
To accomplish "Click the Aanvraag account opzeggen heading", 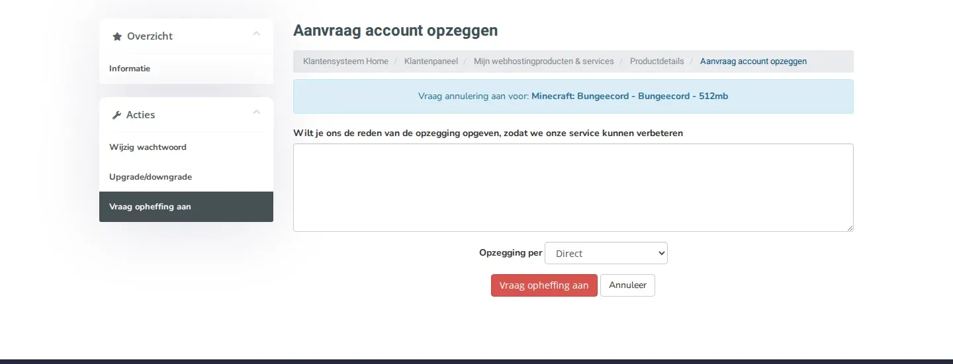I will click(x=395, y=30).
